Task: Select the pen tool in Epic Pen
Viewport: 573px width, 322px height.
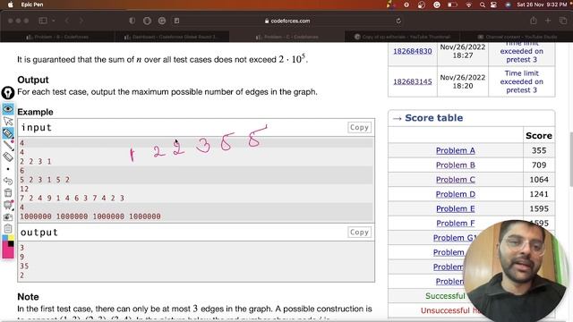Action: coord(8,145)
